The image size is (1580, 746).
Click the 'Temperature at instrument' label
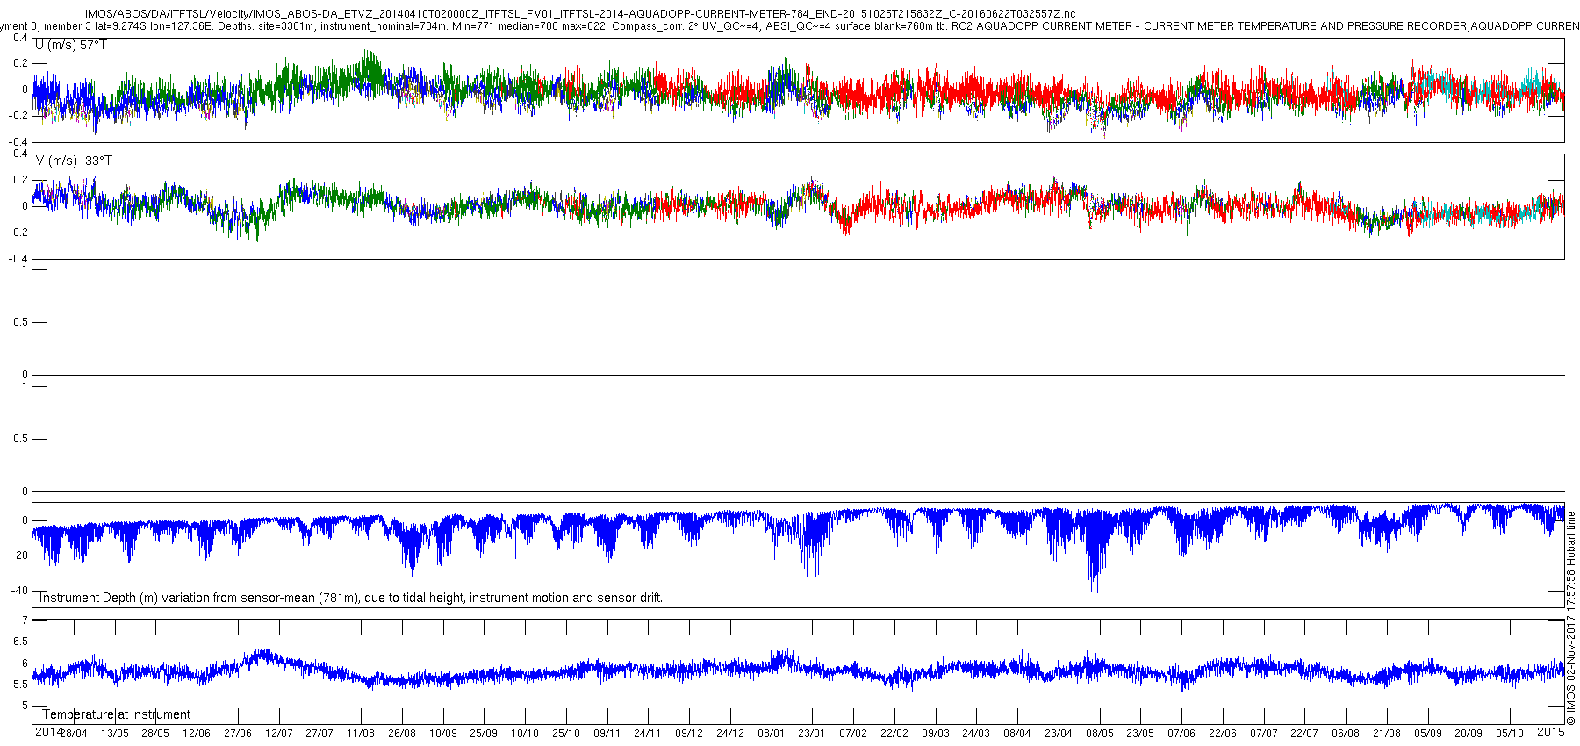point(116,714)
